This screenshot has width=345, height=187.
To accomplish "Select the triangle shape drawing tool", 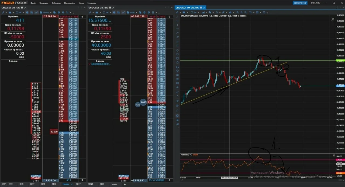I will click(x=177, y=62).
